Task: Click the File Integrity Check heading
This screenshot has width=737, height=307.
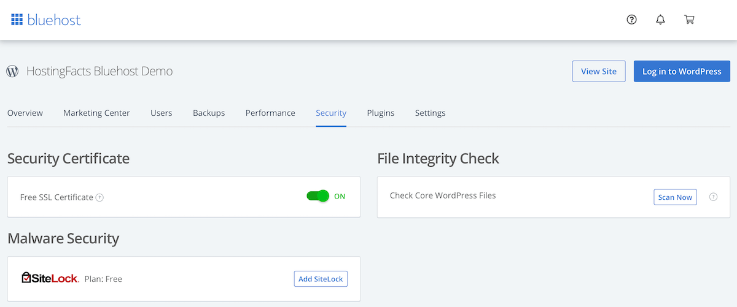Action: [x=438, y=159]
